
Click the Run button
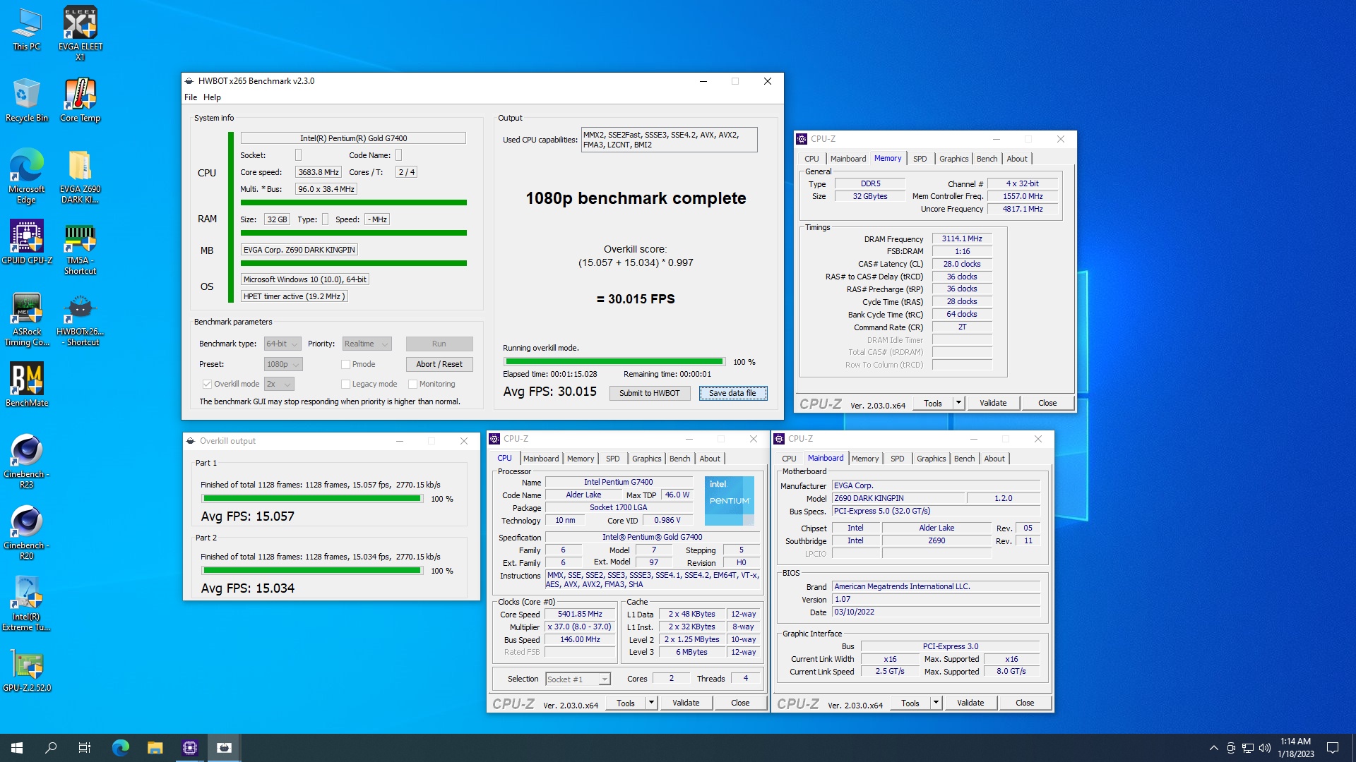coord(439,344)
